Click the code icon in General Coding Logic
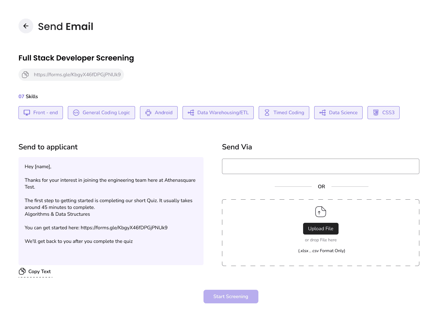This screenshot has height=316, width=444. (x=76, y=113)
